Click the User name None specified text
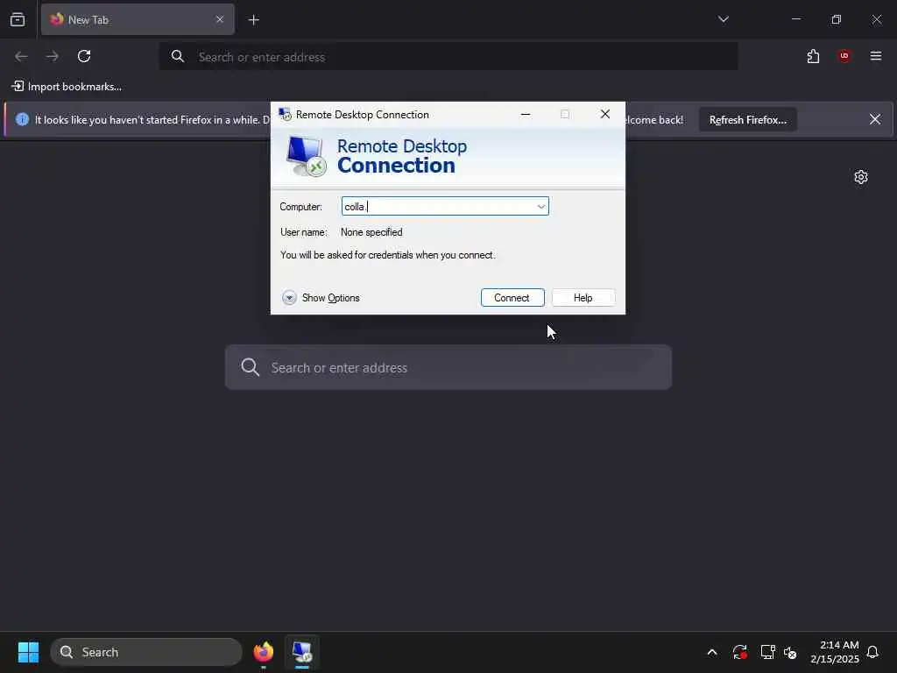 [371, 232]
